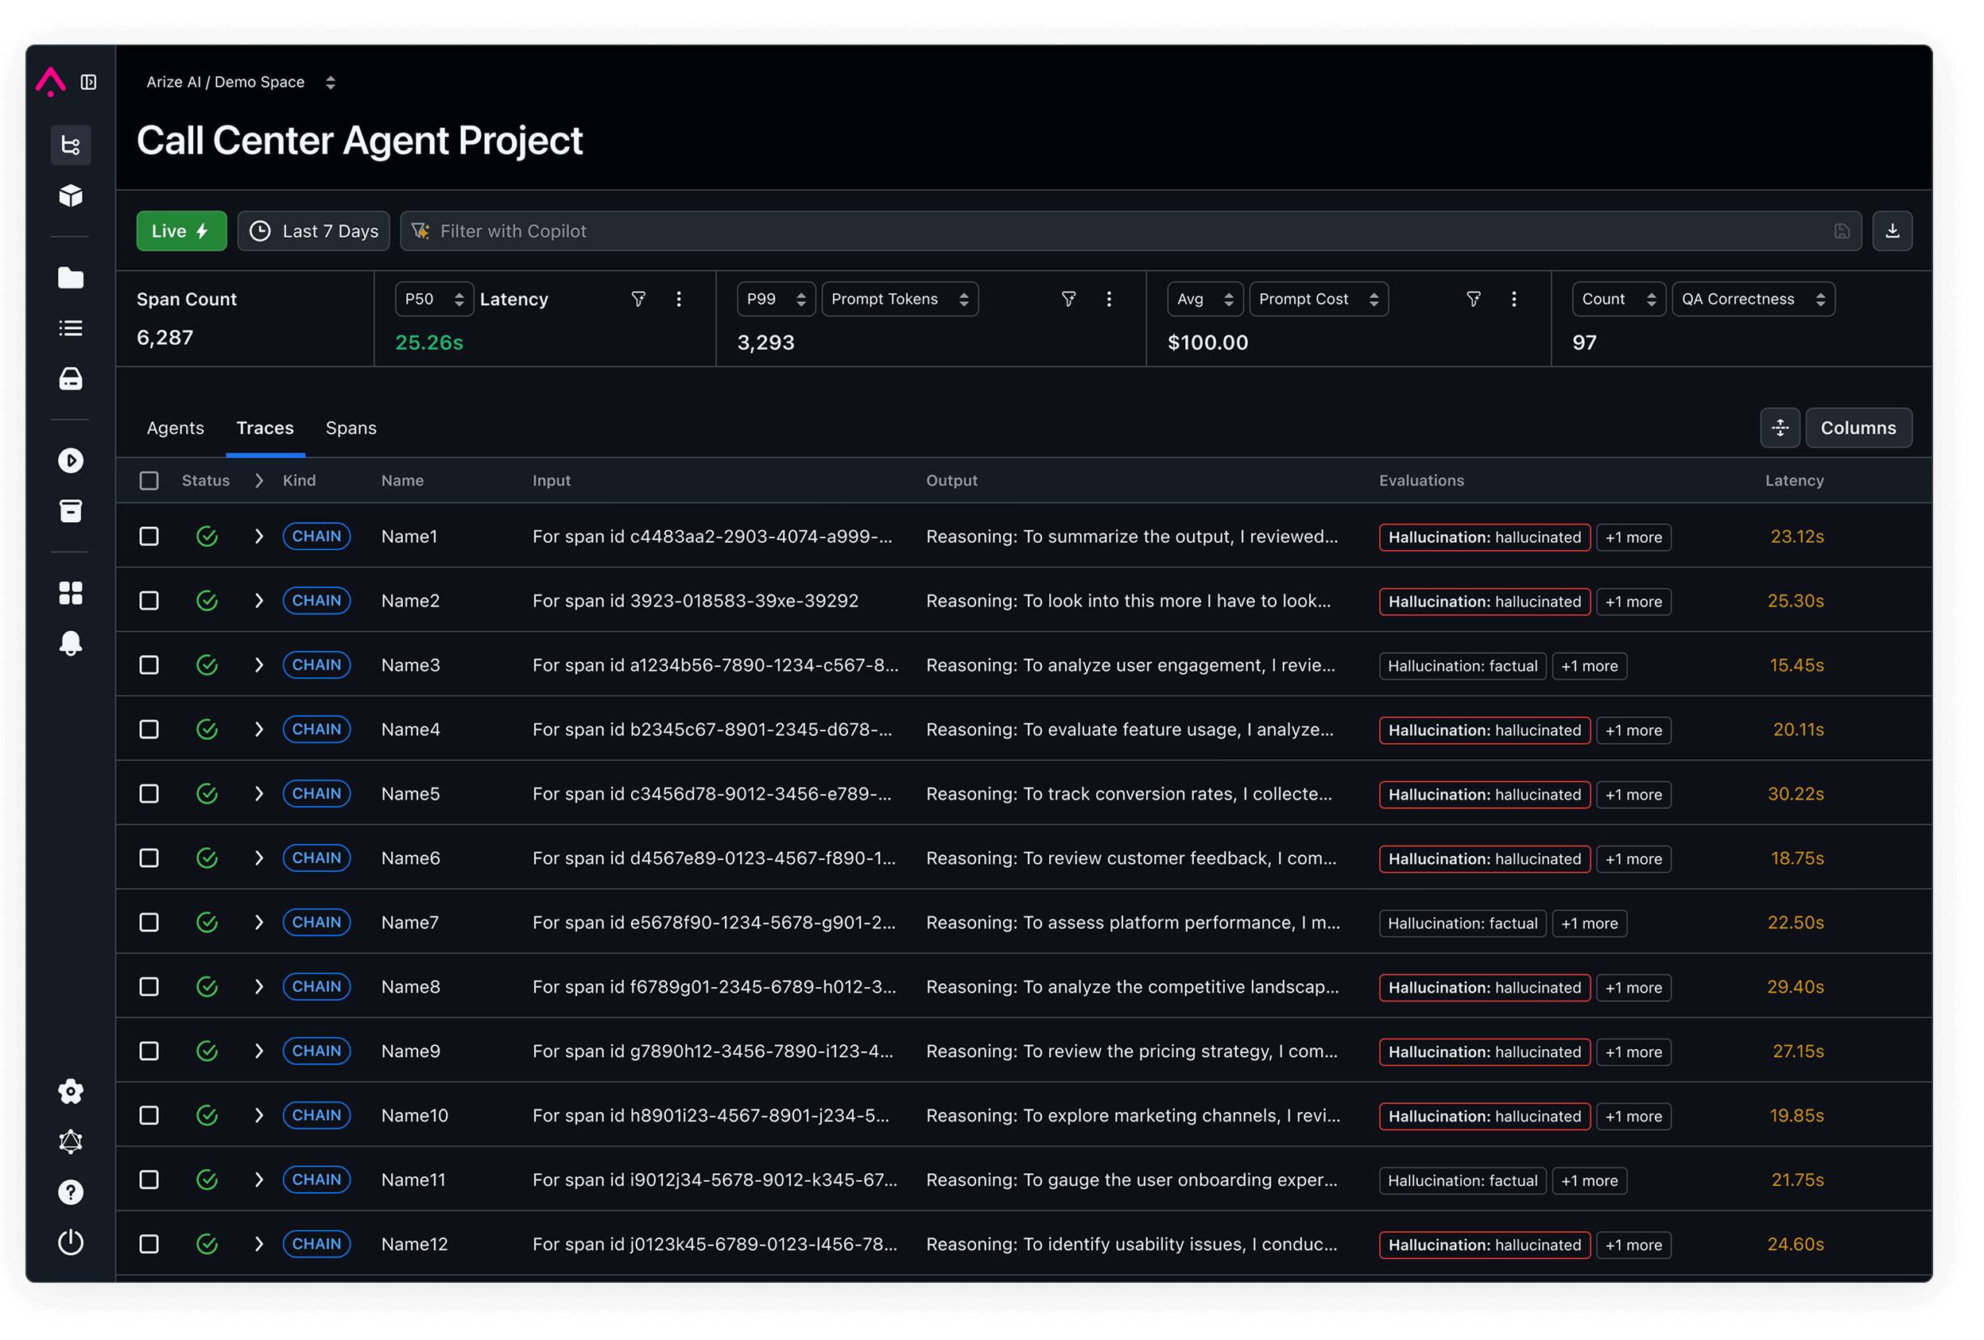Viewport: 1984px width, 1340px height.
Task: Check the Name1 row checkbox
Action: click(149, 536)
